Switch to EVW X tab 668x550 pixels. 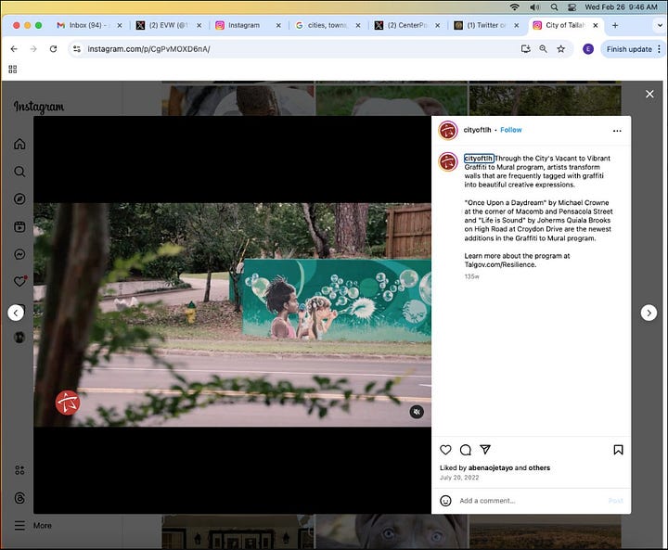click(x=168, y=26)
